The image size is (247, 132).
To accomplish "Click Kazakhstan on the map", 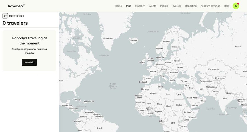I will 213,69.
